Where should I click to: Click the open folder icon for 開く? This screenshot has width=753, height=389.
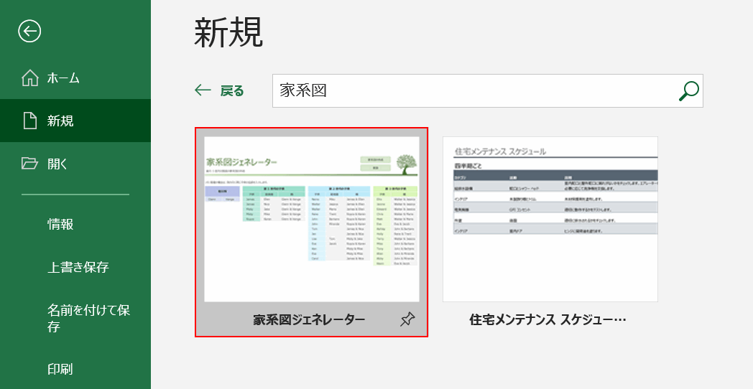29,164
